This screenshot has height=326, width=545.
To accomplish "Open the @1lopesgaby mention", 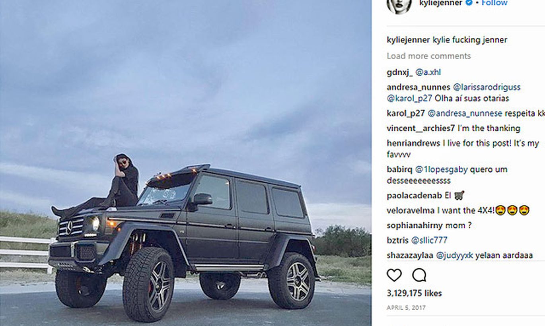I will [441, 170].
